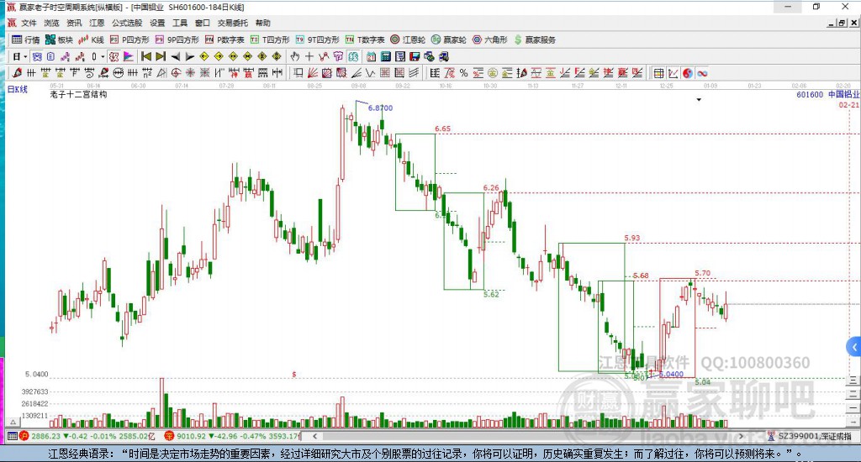Click the volume panel up-triangle button

point(13,422)
